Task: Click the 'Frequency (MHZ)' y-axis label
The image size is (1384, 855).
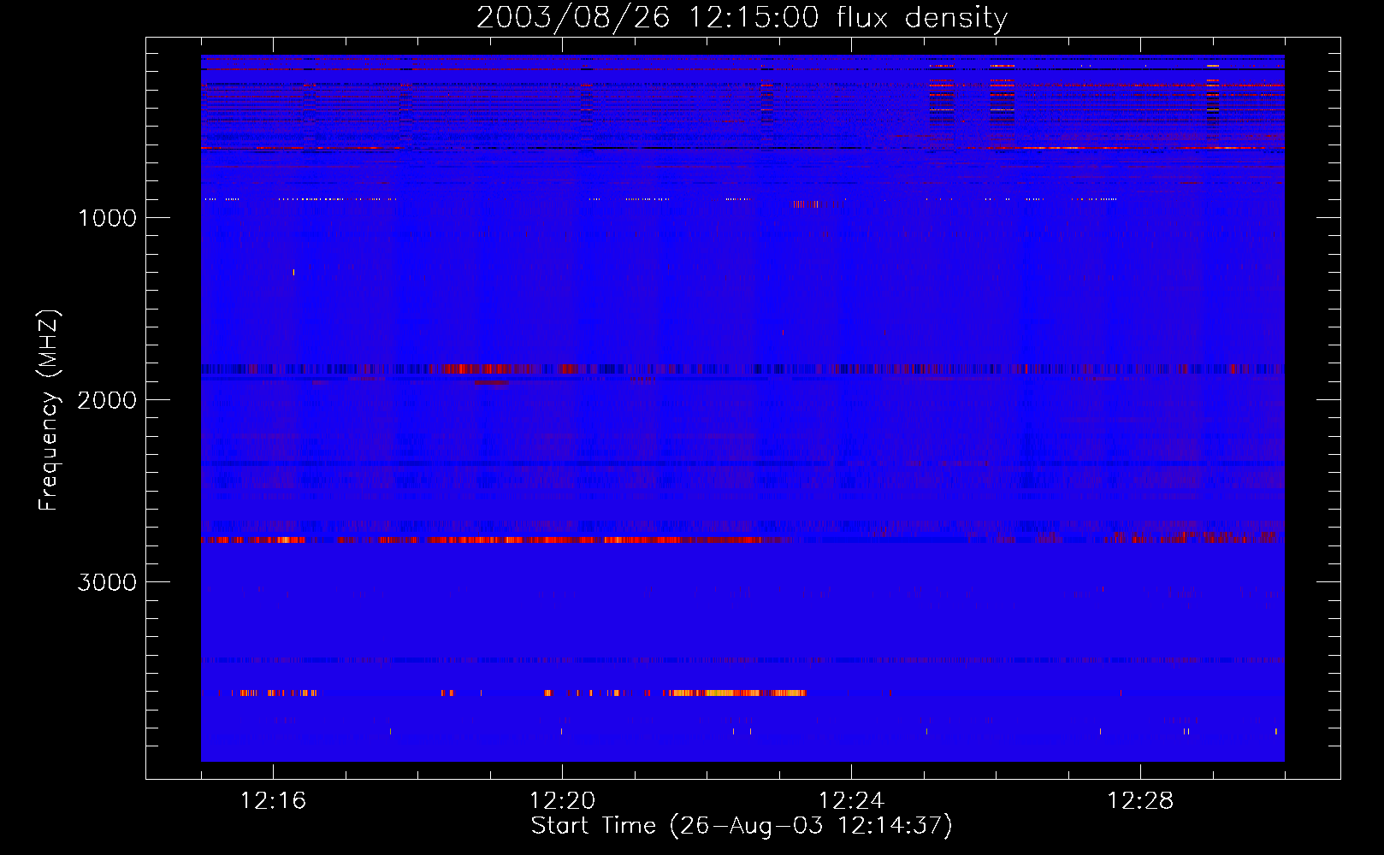Action: [x=49, y=410]
